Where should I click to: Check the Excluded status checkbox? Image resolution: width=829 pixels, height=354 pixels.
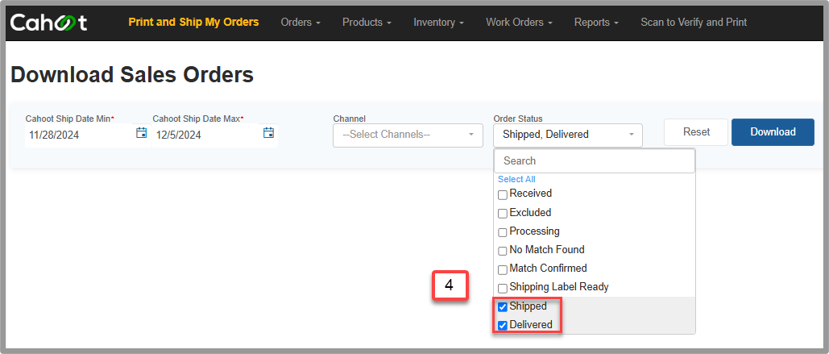tap(503, 214)
